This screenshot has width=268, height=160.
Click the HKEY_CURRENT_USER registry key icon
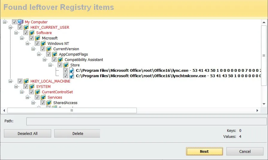(26, 27)
